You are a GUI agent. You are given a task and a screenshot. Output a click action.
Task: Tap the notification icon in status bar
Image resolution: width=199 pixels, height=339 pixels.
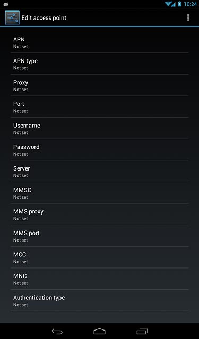coord(6,4)
